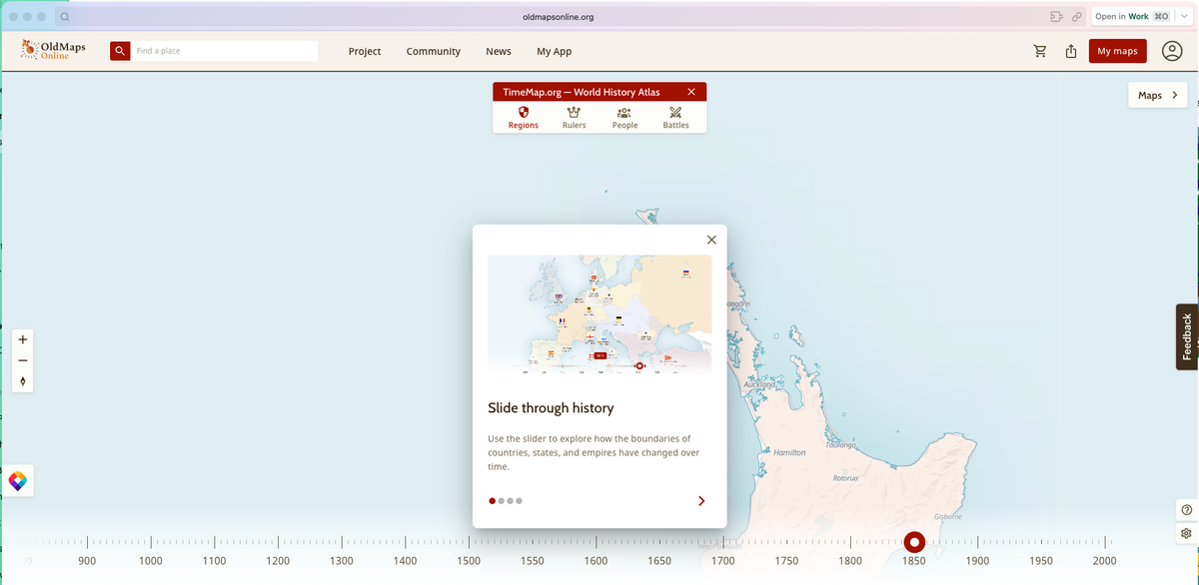This screenshot has height=585, width=1199.
Task: Open the settings gear icon
Action: 1186,533
